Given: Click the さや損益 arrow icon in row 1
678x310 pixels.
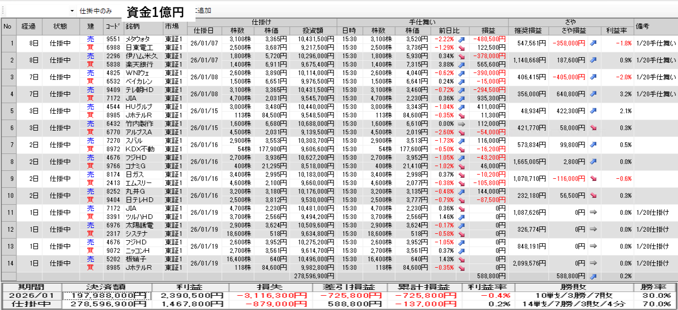Looking at the screenshot, I should point(592,43).
